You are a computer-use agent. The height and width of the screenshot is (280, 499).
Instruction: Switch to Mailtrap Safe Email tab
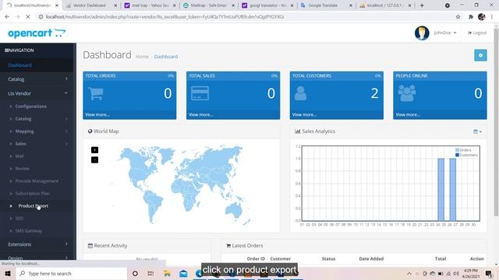[208, 5]
